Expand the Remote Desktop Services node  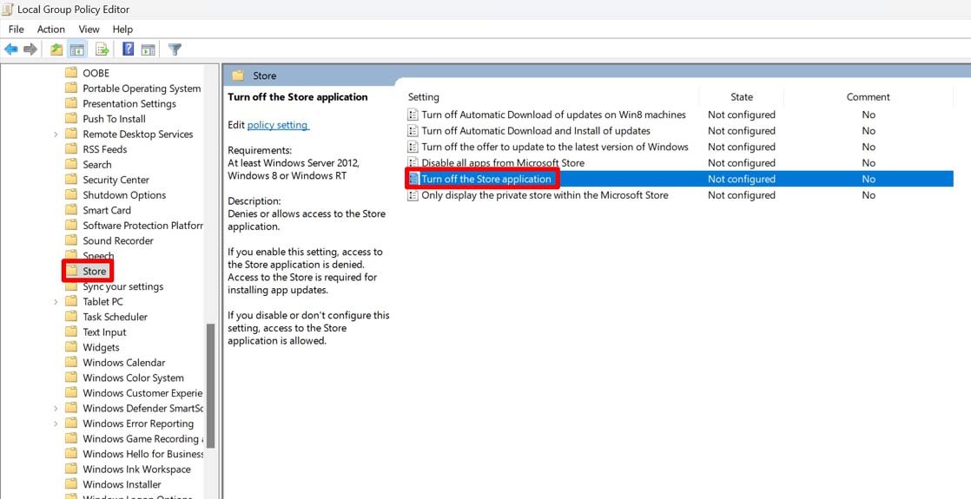(x=56, y=135)
